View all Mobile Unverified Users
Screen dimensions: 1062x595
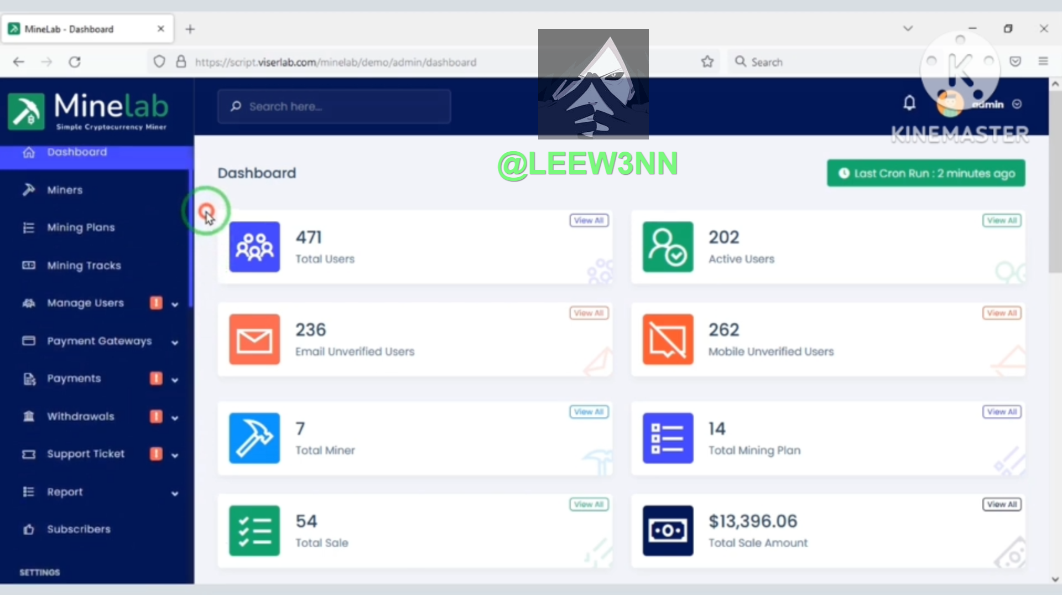[x=1002, y=313]
